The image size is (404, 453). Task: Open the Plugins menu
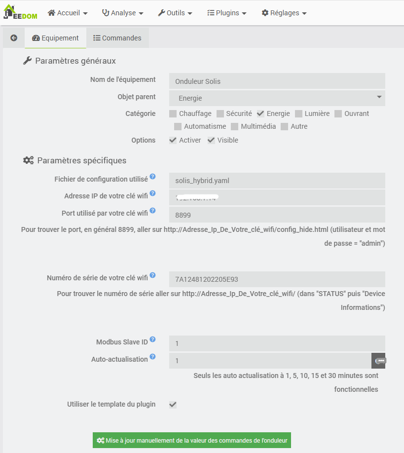(x=227, y=13)
